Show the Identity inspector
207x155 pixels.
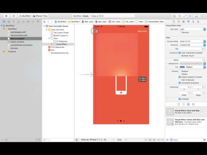click(x=184, y=22)
